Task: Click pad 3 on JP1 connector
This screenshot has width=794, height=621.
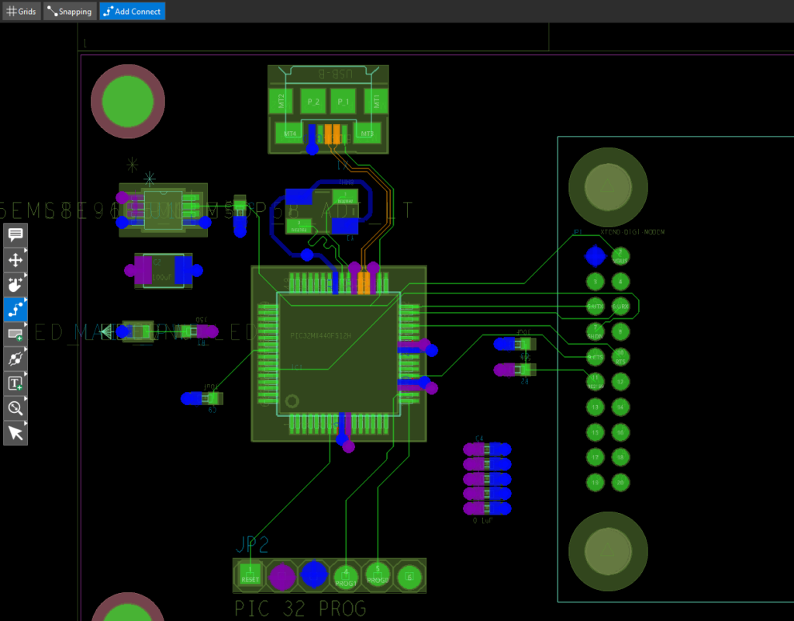Action: 595,281
